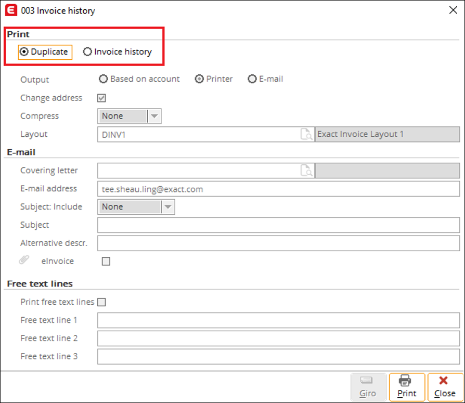Click the Close button with red X
The width and height of the screenshot is (465, 403).
[445, 387]
